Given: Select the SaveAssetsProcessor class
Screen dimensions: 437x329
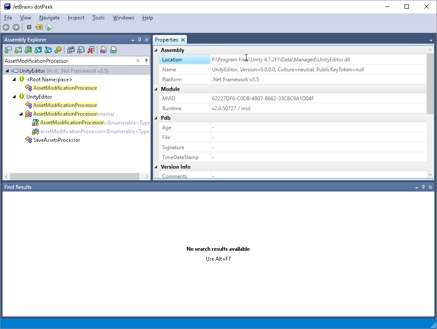Looking at the screenshot, I should [57, 140].
